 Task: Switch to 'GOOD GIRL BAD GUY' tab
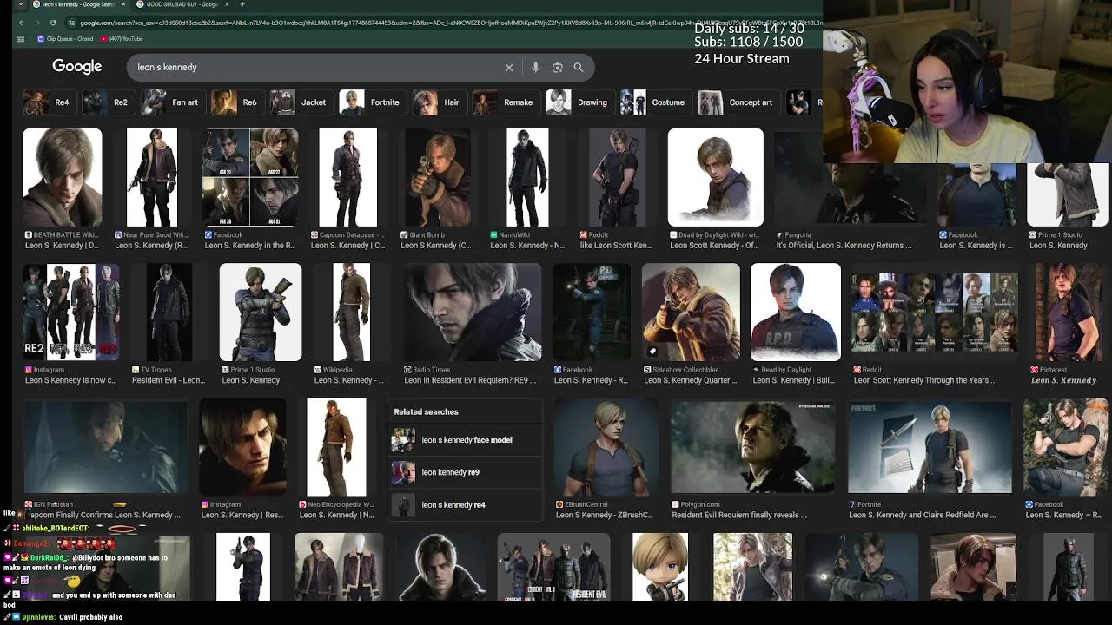[182, 4]
